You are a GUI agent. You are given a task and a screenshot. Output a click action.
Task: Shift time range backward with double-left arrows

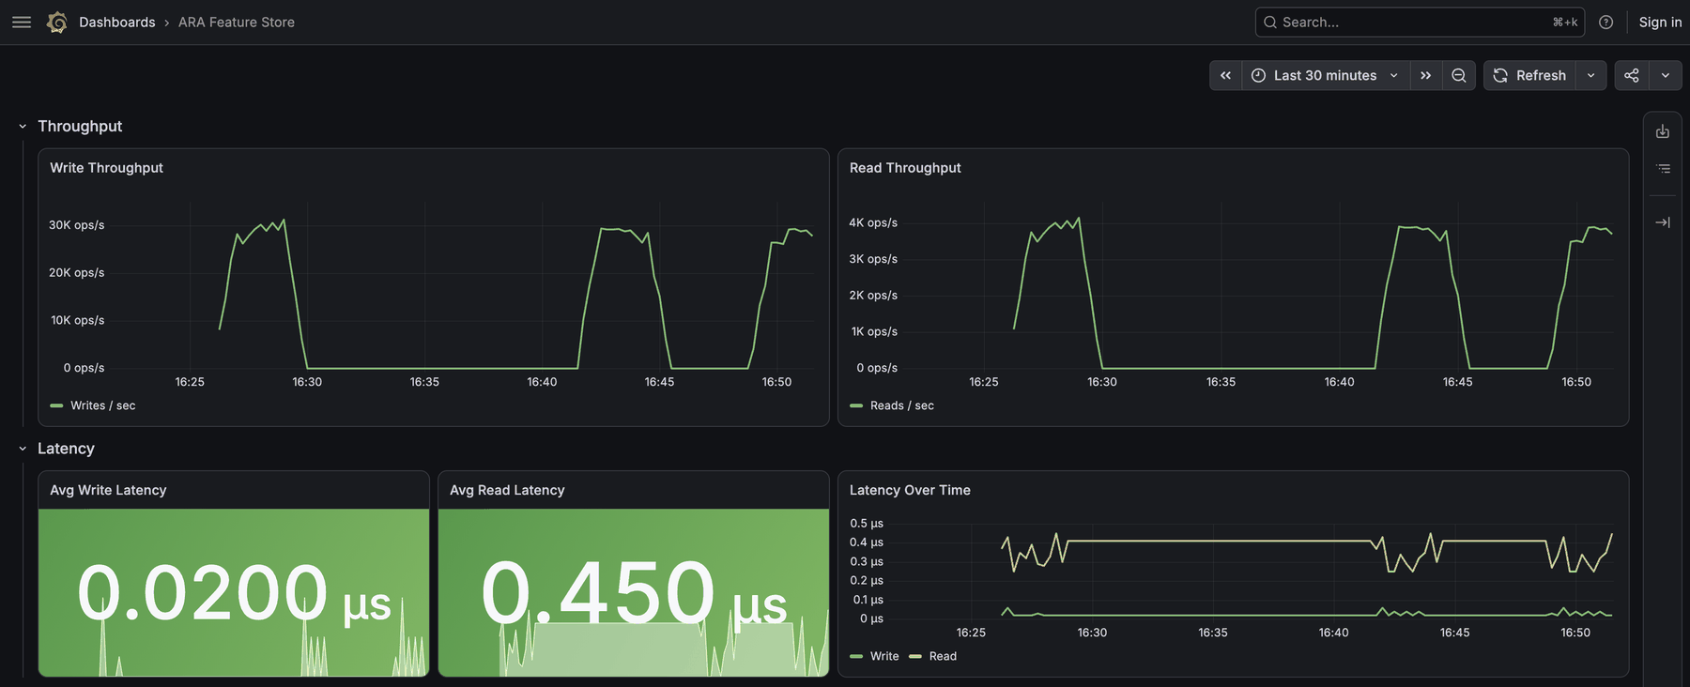point(1225,75)
